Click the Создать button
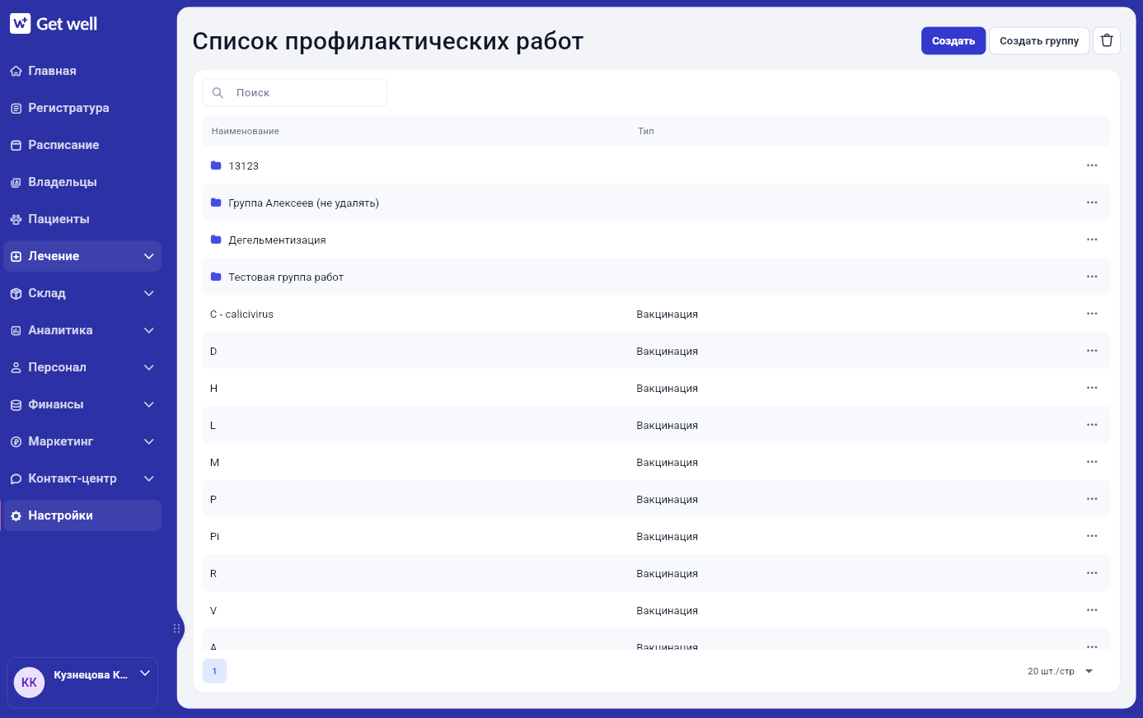Image resolution: width=1143 pixels, height=718 pixels. (x=953, y=41)
